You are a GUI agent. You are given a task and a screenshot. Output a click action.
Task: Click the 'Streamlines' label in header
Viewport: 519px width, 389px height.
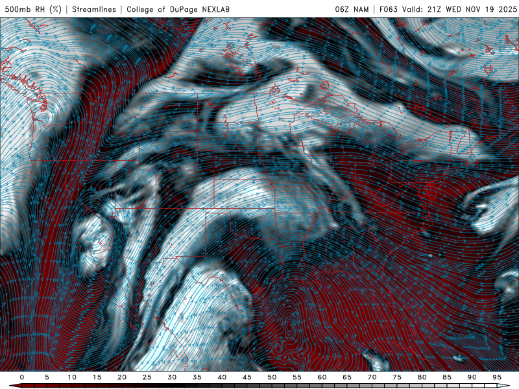coord(94,9)
